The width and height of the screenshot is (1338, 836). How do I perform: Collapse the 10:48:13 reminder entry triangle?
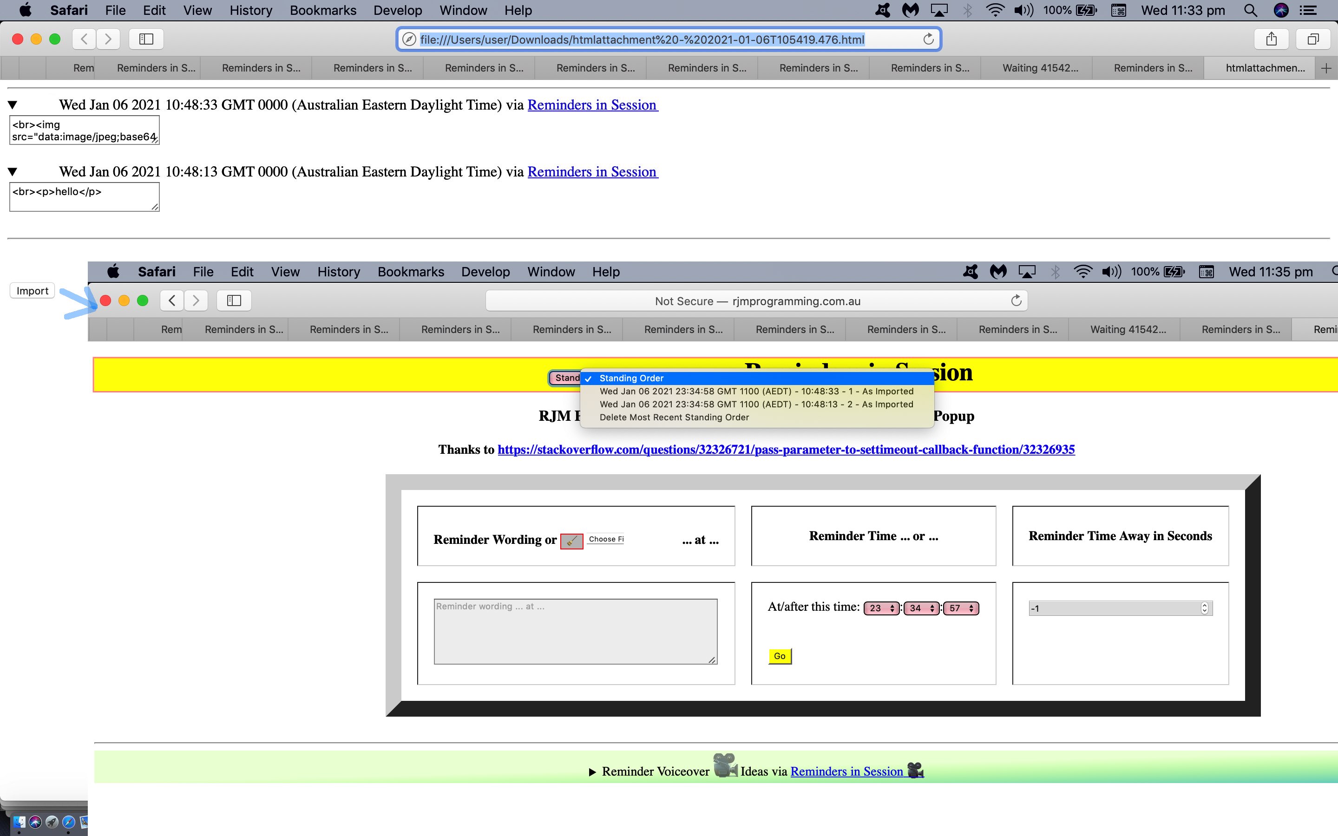[x=13, y=171]
